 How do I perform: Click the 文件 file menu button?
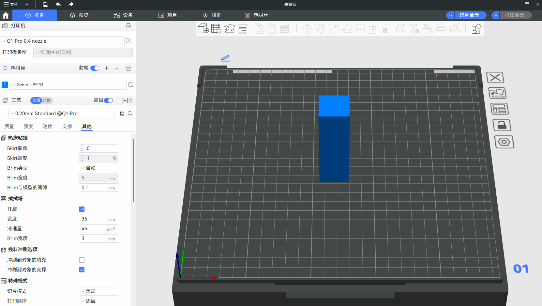point(11,4)
